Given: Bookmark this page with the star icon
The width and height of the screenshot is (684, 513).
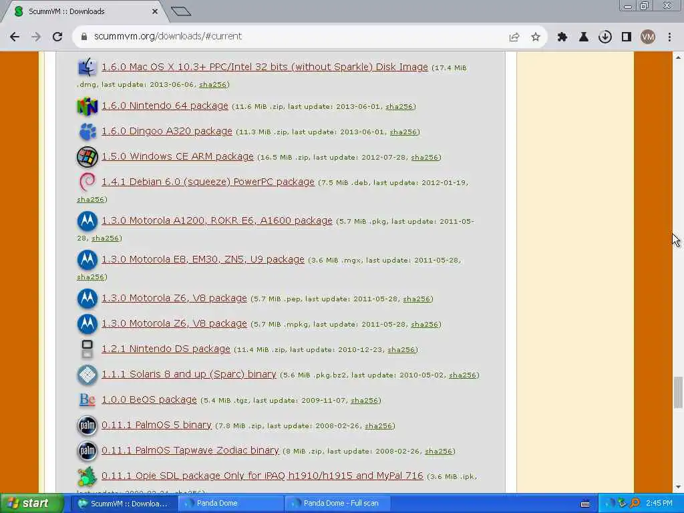Looking at the screenshot, I should coord(536,37).
